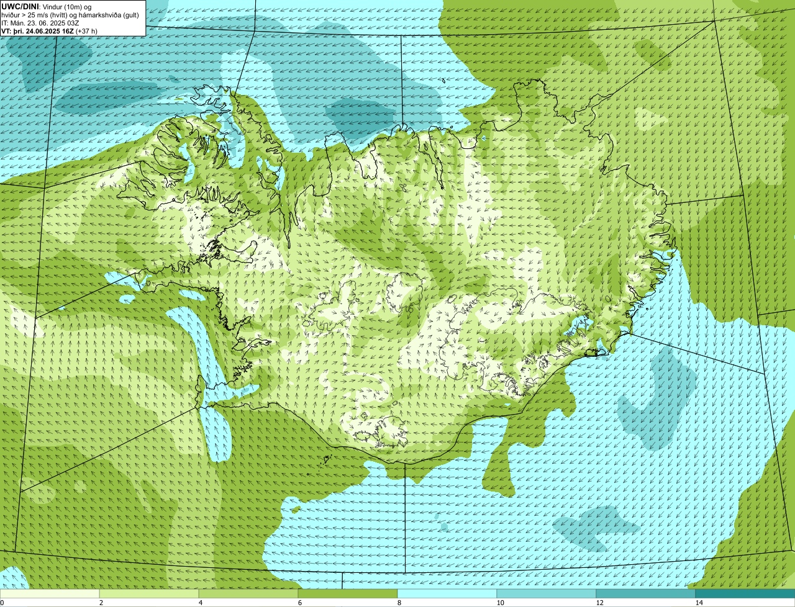Click the scale label '14'
The width and height of the screenshot is (795, 607).
click(x=699, y=603)
